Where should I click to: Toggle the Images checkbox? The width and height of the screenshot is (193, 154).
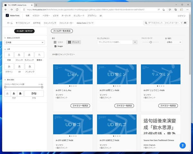click(x=55, y=46)
